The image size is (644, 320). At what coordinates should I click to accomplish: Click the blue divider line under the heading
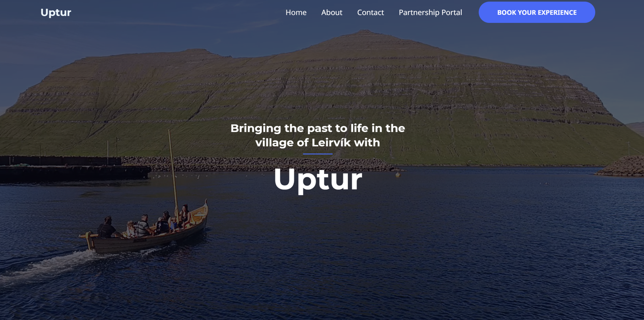click(318, 154)
